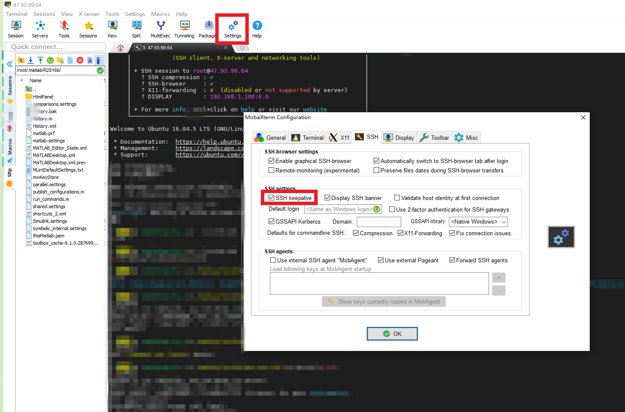Open the Tools toolbar icon

point(64,29)
